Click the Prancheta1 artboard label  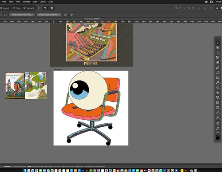pos(58,69)
